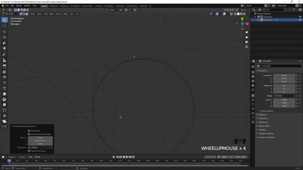Select the Scale tool
303x170 pixels.
pos(4,43)
